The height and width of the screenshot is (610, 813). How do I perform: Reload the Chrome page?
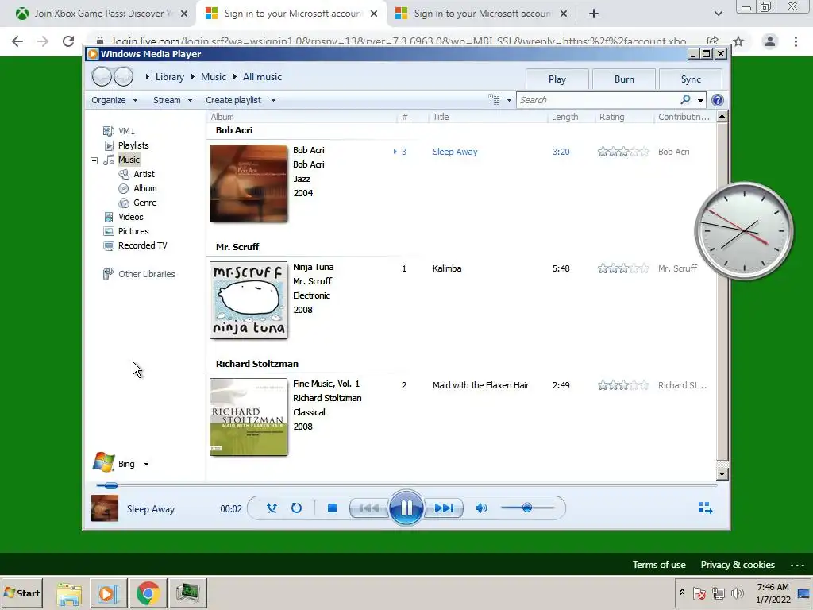tap(68, 41)
